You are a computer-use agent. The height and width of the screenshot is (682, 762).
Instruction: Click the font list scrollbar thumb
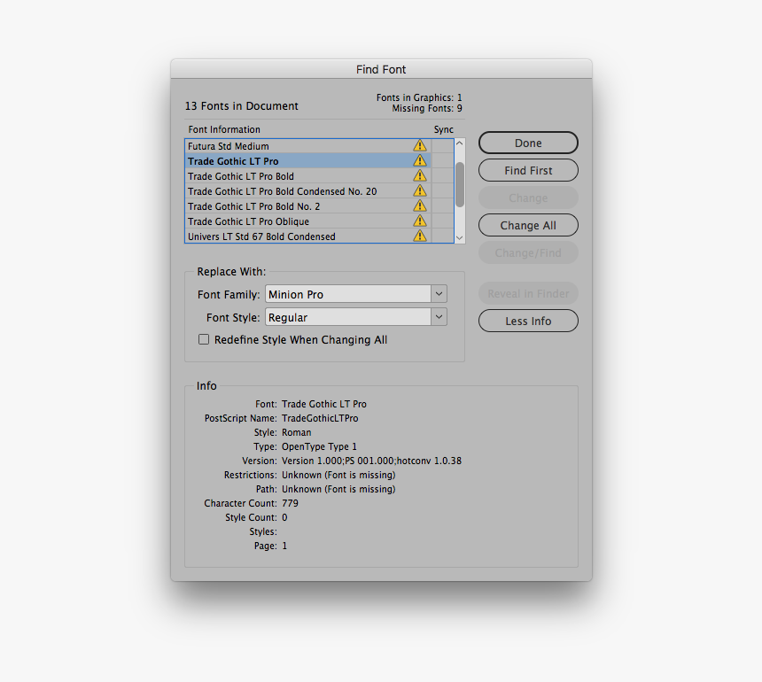pyautogui.click(x=460, y=184)
